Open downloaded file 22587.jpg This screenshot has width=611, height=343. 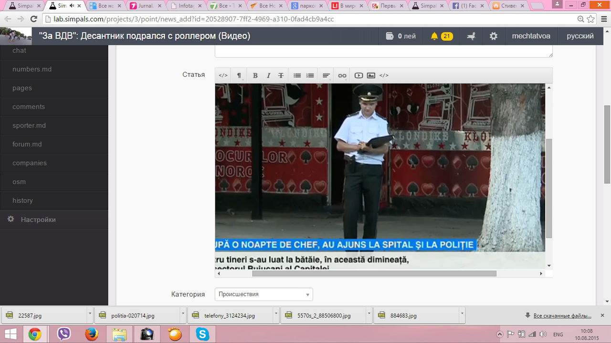pos(44,316)
